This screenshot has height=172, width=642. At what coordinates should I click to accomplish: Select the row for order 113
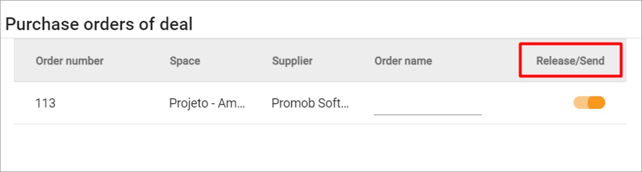(x=320, y=103)
